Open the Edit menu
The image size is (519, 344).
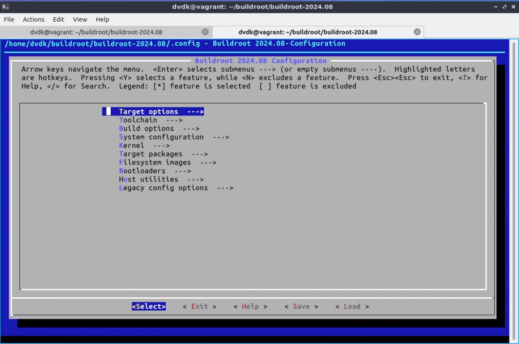tap(58, 19)
